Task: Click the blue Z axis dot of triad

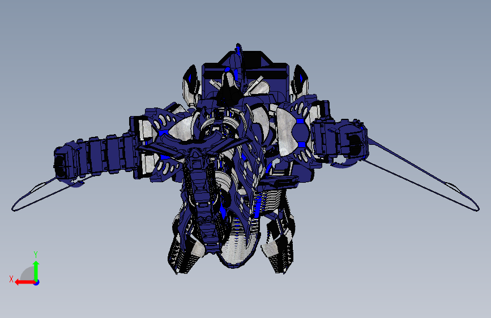Action: (37, 282)
